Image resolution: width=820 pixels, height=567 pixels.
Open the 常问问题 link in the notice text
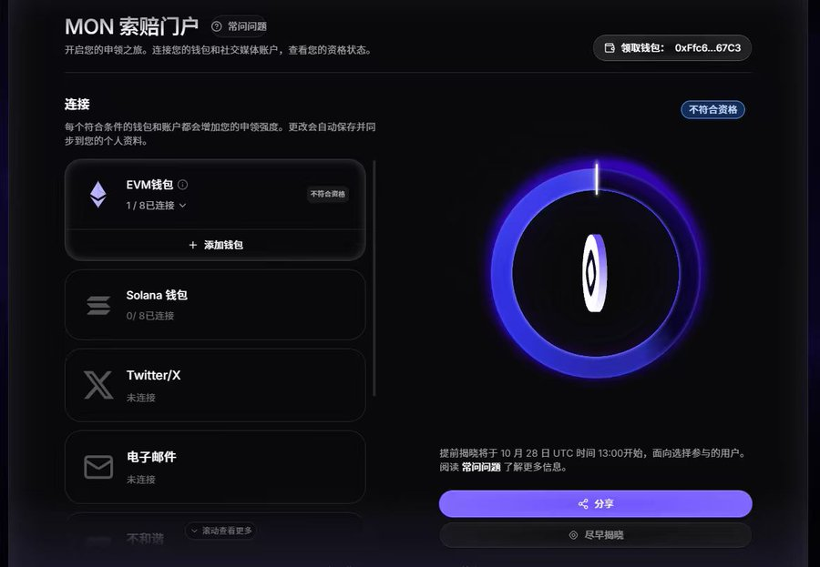tap(480, 467)
